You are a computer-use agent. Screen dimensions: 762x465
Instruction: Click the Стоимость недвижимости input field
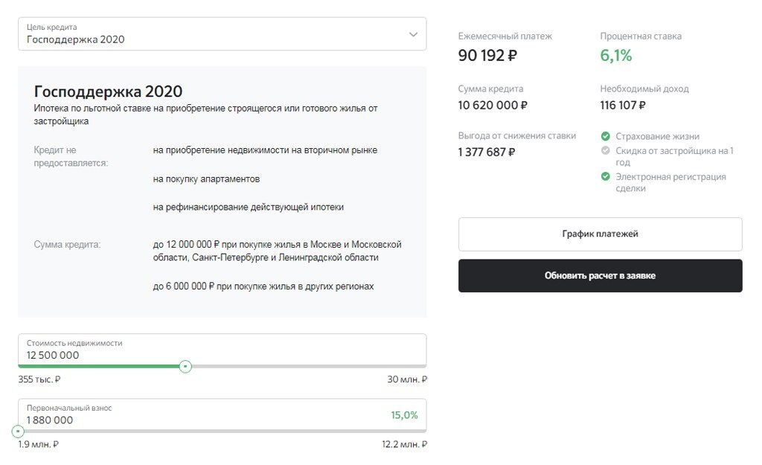point(222,355)
